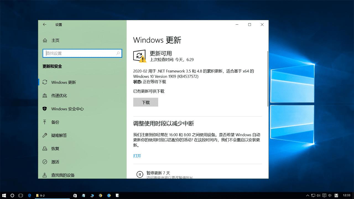
Task: Open 传递优化 via its upload icon
Action: [45, 95]
